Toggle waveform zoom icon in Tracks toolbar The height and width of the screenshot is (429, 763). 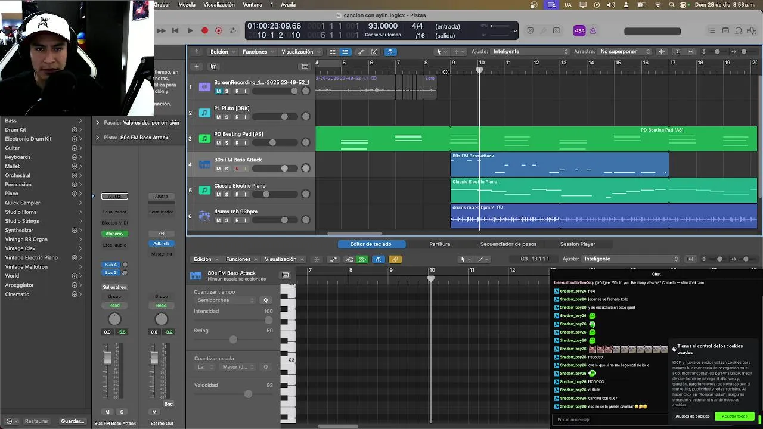662,52
